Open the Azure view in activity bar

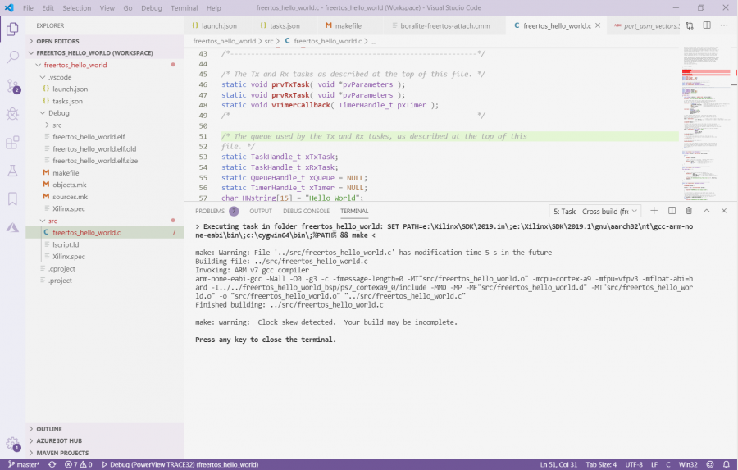point(12,226)
